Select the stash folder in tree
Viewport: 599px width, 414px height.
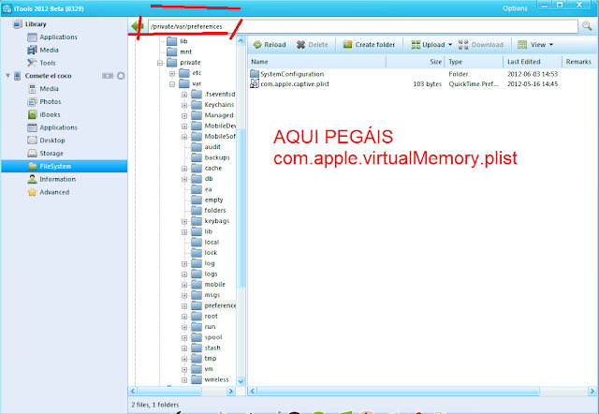[206, 347]
